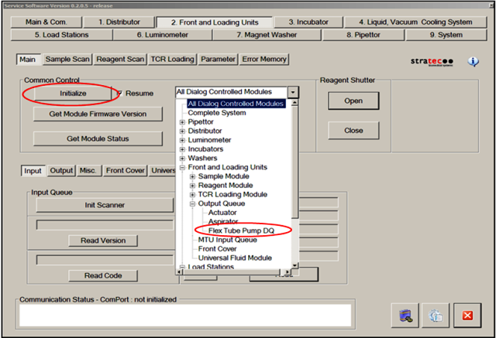This screenshot has height=338, width=496.
Task: Click the Reagent Shutter Open button
Action: click(x=353, y=101)
